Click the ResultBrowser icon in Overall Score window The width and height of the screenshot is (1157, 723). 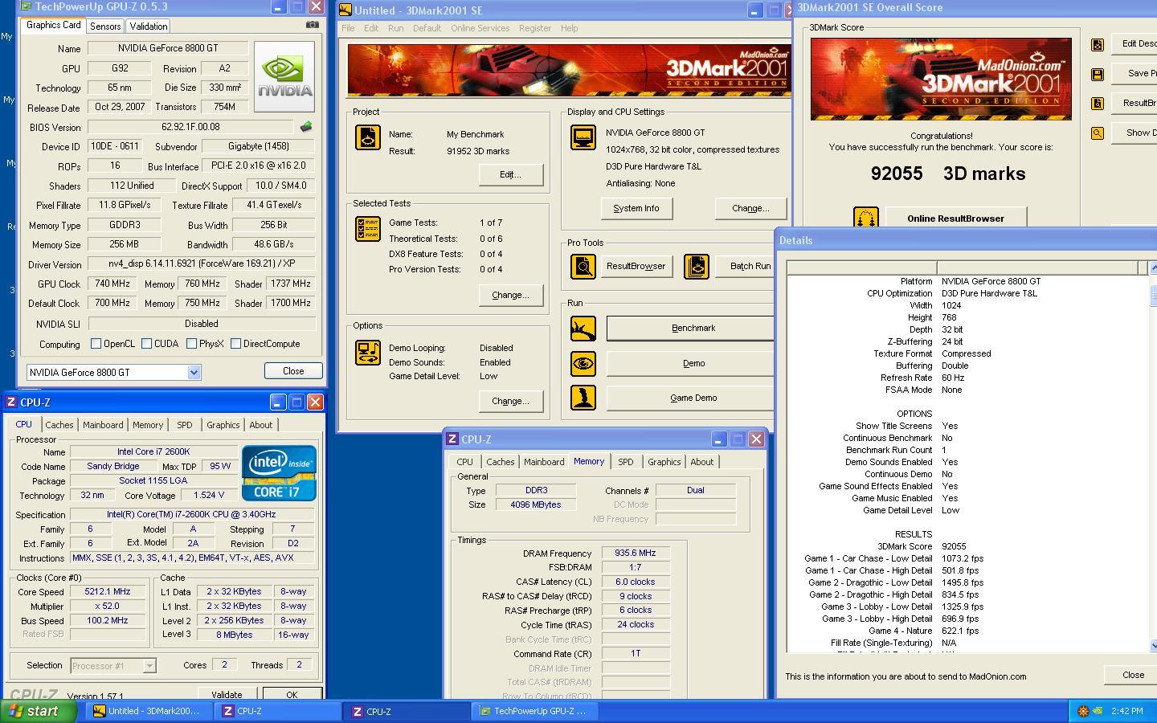(x=1098, y=104)
